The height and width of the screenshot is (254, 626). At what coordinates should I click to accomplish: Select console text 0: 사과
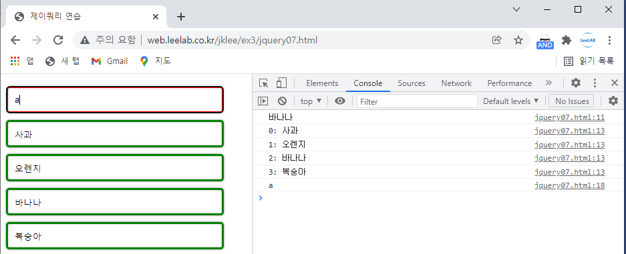[x=283, y=131]
